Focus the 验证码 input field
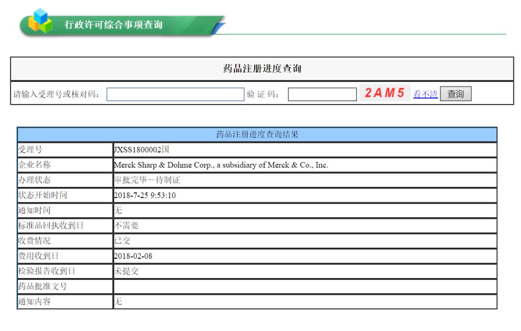521x331 pixels. [x=322, y=94]
